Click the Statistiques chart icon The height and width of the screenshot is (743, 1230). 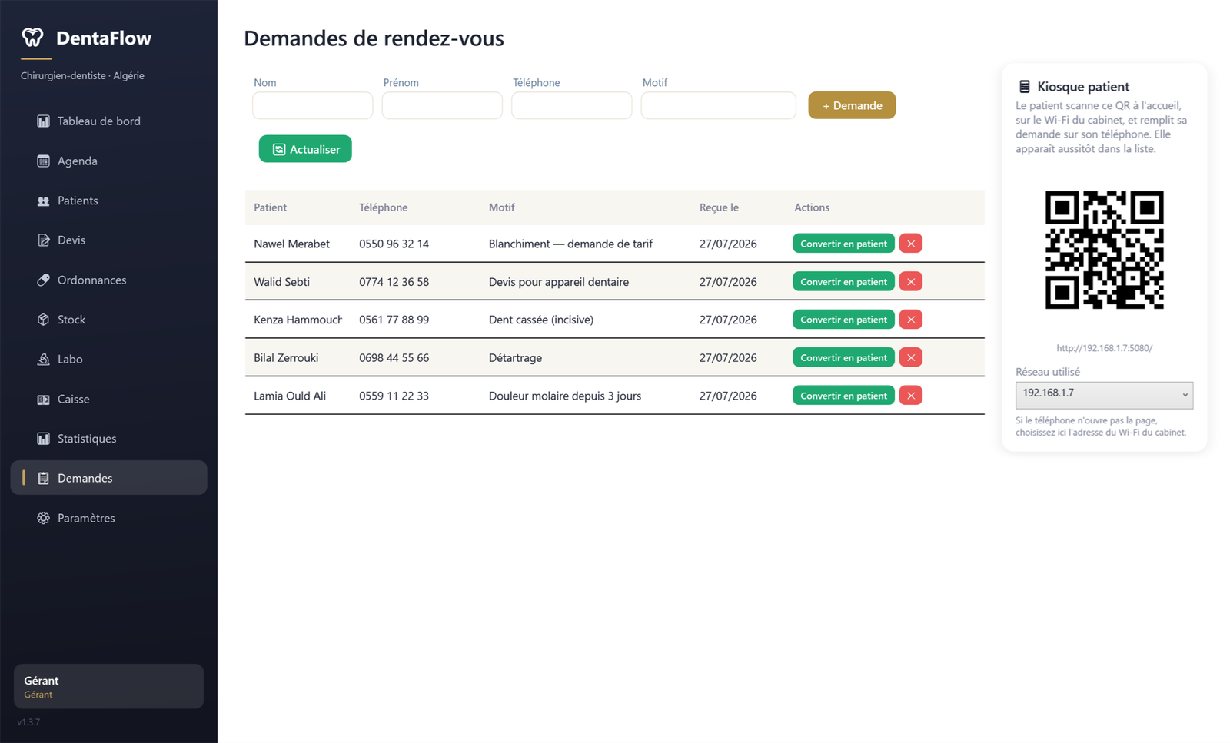pos(43,439)
